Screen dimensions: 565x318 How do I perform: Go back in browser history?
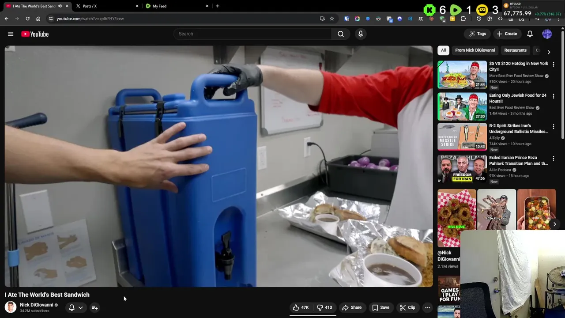(x=6, y=19)
